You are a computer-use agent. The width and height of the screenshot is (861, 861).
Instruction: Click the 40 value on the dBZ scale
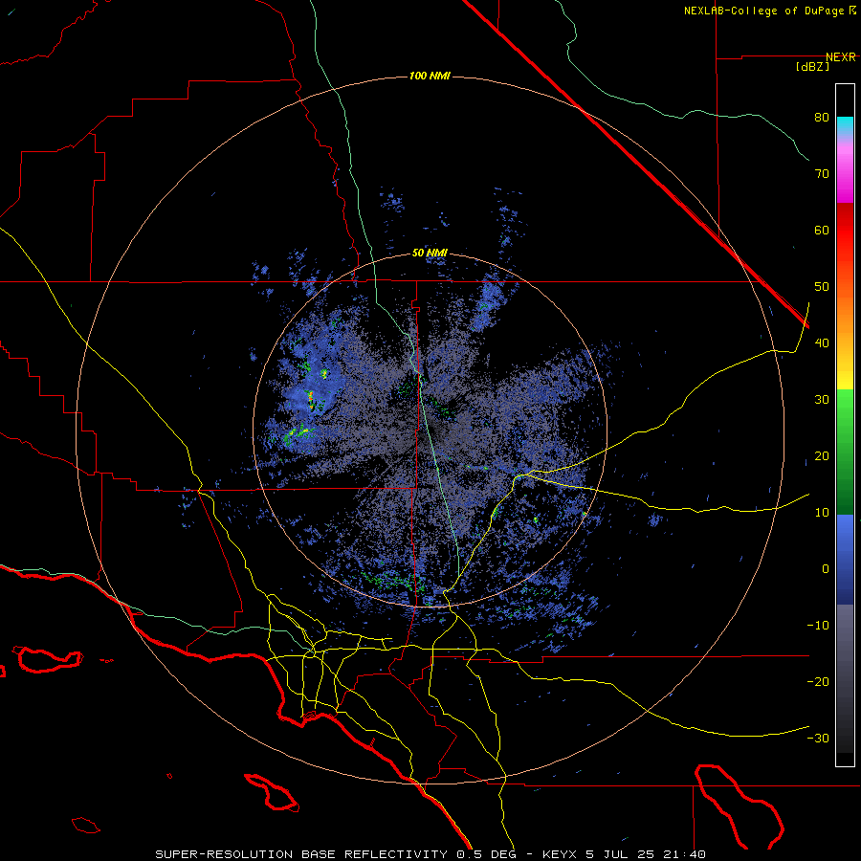[x=822, y=343]
